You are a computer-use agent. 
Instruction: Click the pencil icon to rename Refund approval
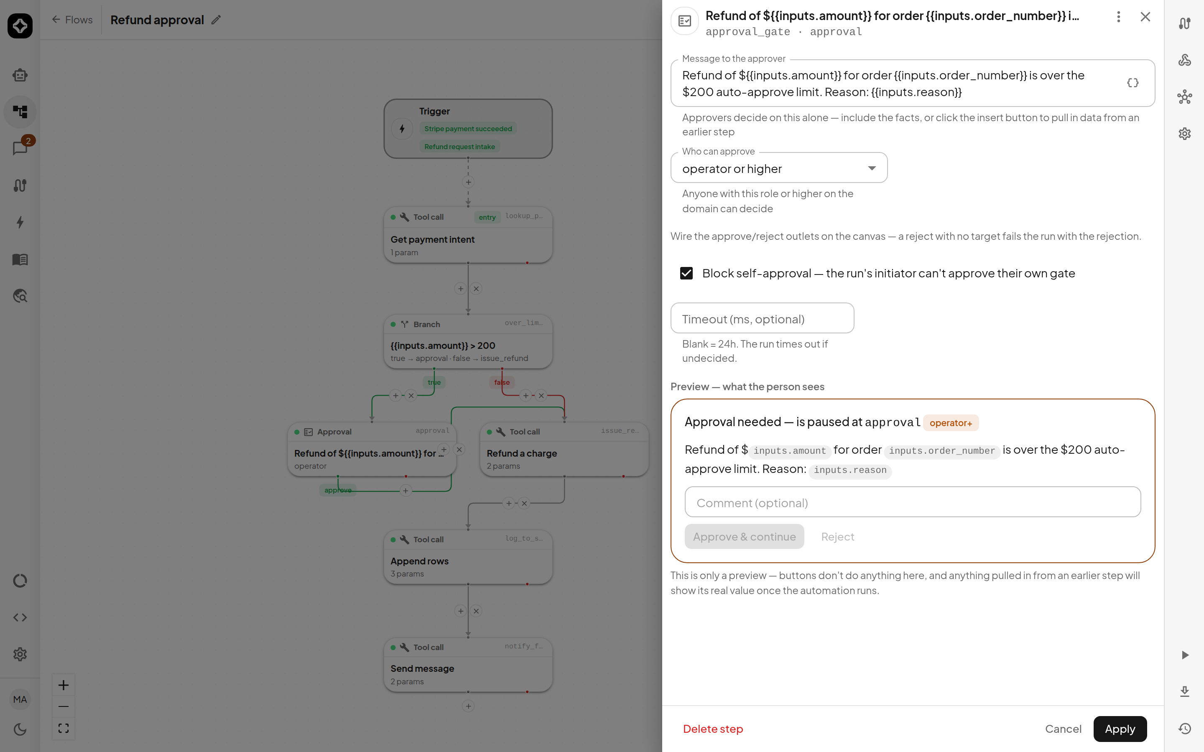pyautogui.click(x=216, y=20)
